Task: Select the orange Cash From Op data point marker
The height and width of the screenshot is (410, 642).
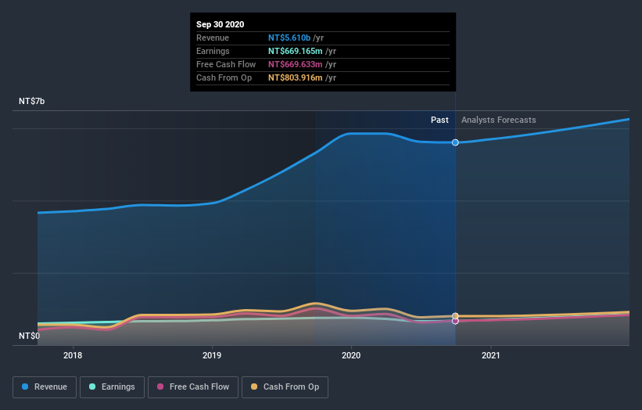Action: [455, 316]
